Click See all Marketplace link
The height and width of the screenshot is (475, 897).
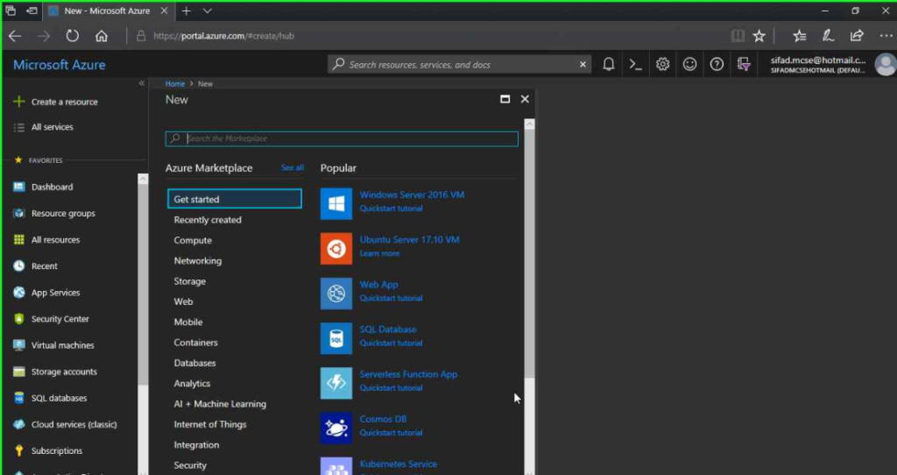click(x=293, y=167)
